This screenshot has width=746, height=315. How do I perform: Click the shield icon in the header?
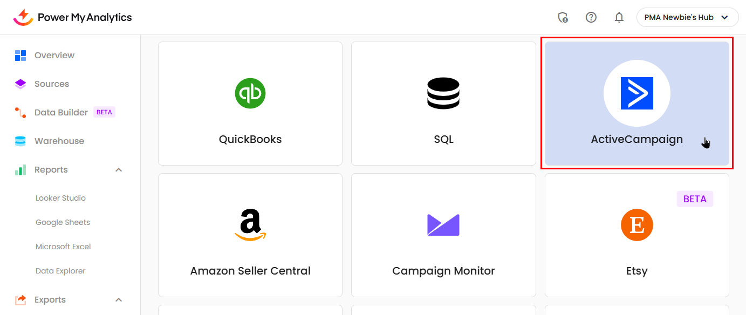pos(563,17)
